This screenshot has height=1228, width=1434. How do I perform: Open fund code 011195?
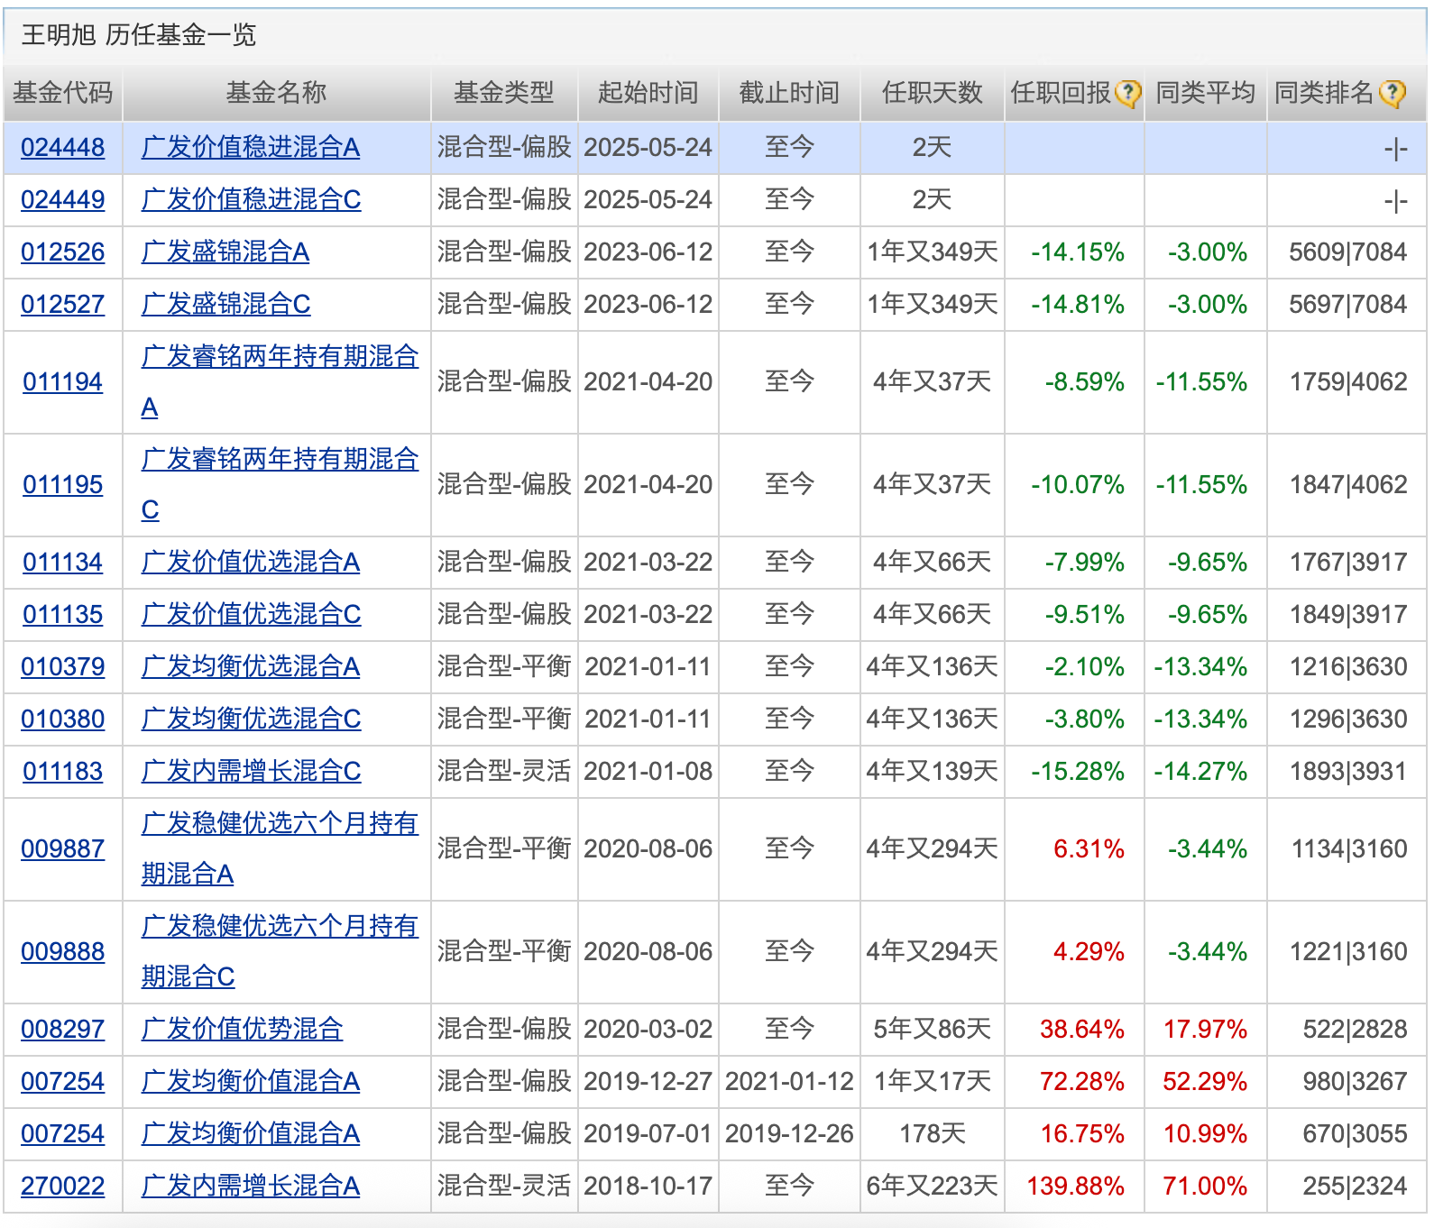[63, 485]
